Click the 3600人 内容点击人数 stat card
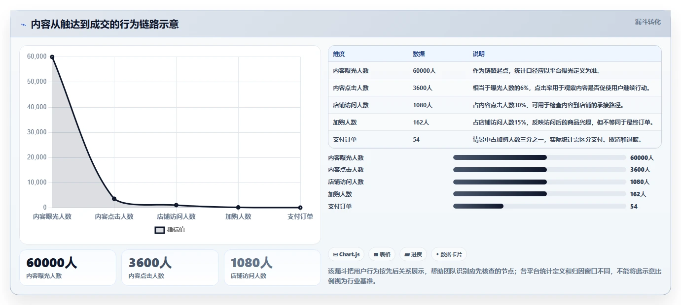 (x=170, y=268)
